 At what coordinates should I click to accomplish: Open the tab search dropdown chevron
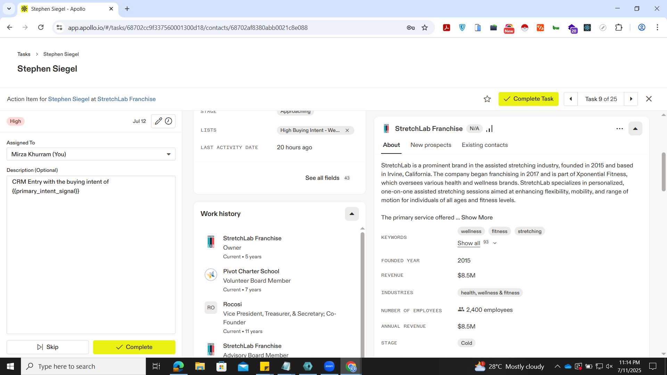click(9, 9)
